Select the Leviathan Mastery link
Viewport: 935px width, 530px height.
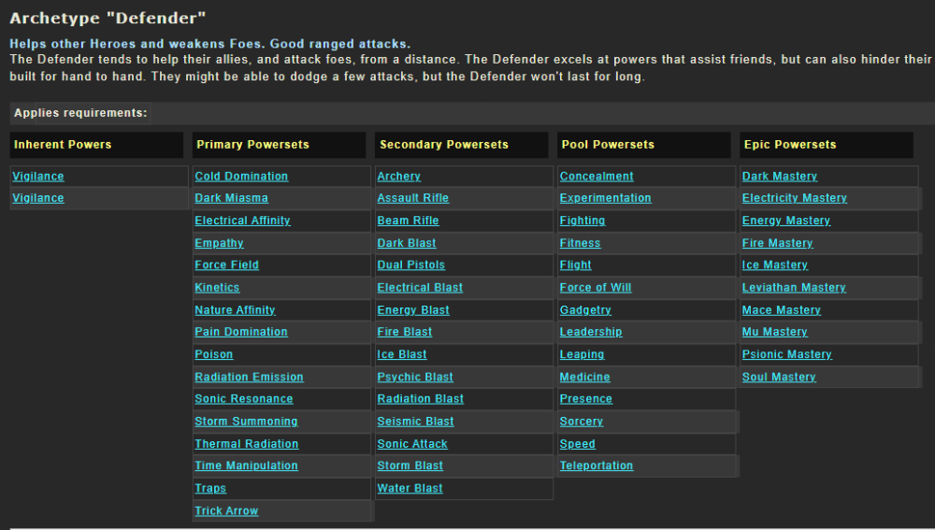(x=794, y=288)
